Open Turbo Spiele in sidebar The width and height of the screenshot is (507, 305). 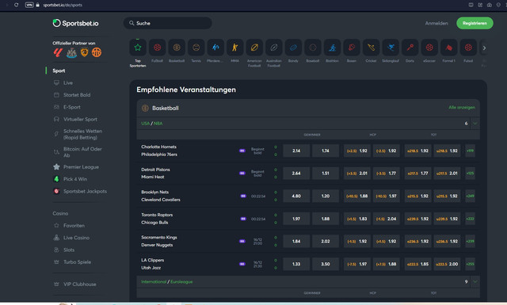pyautogui.click(x=77, y=262)
